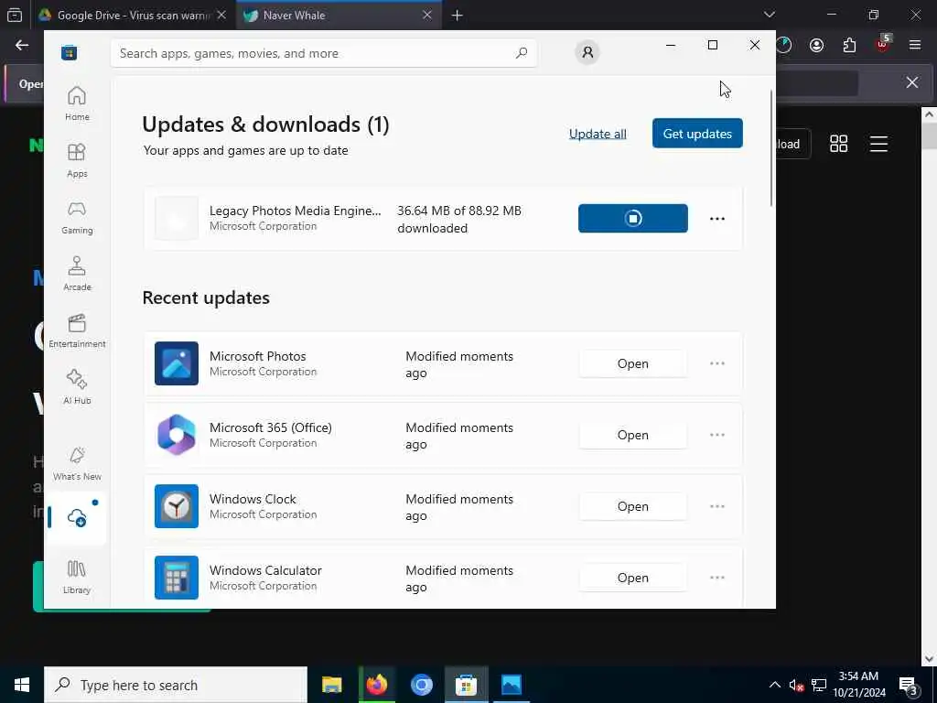Viewport: 937px width, 703px height.
Task: Open the browser tab overview icon at top-left
Action: tap(15, 15)
